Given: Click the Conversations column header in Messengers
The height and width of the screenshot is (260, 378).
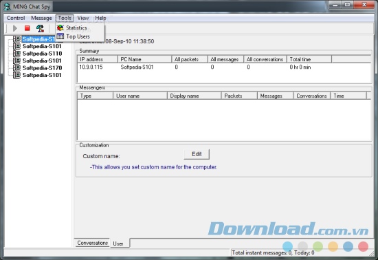Looking at the screenshot, I should pos(312,96).
